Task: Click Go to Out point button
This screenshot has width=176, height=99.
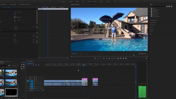Action: point(115,58)
